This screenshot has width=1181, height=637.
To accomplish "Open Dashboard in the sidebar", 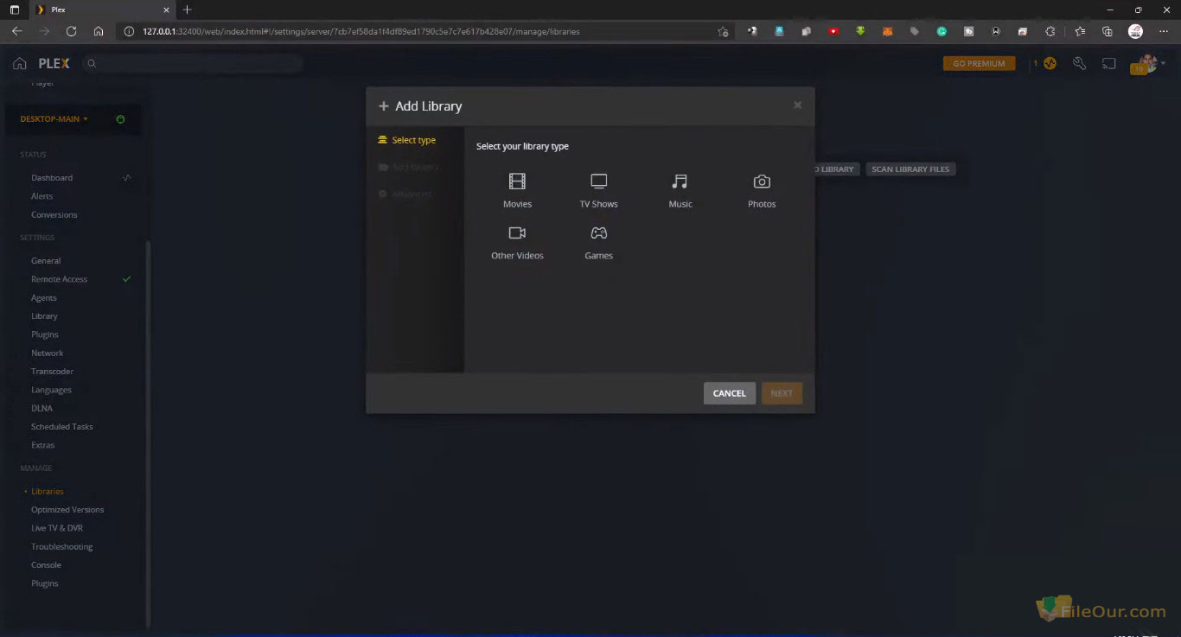I will click(x=52, y=178).
